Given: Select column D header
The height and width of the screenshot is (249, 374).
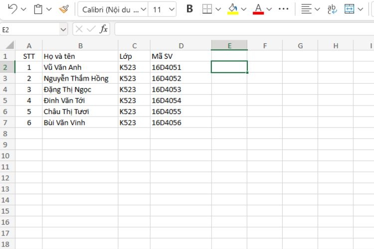Looking at the screenshot, I should [181, 45].
